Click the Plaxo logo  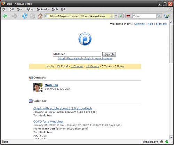coord(85,39)
